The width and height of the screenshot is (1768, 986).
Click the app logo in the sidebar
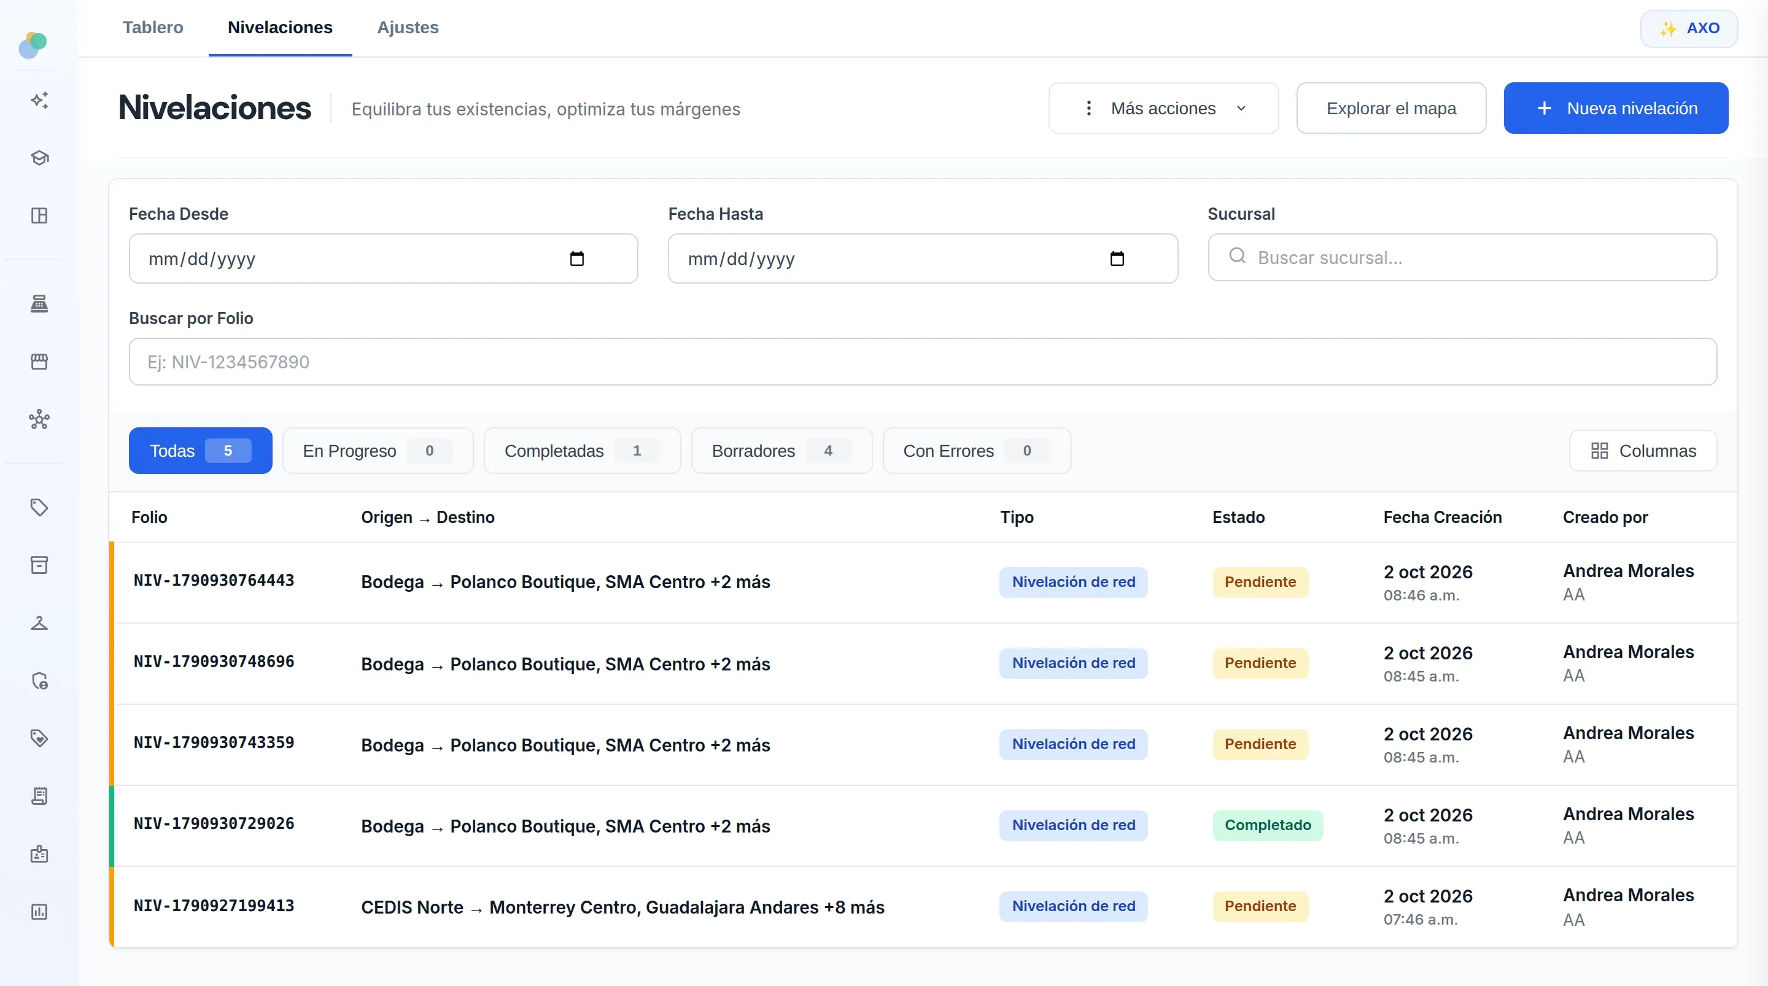[33, 45]
